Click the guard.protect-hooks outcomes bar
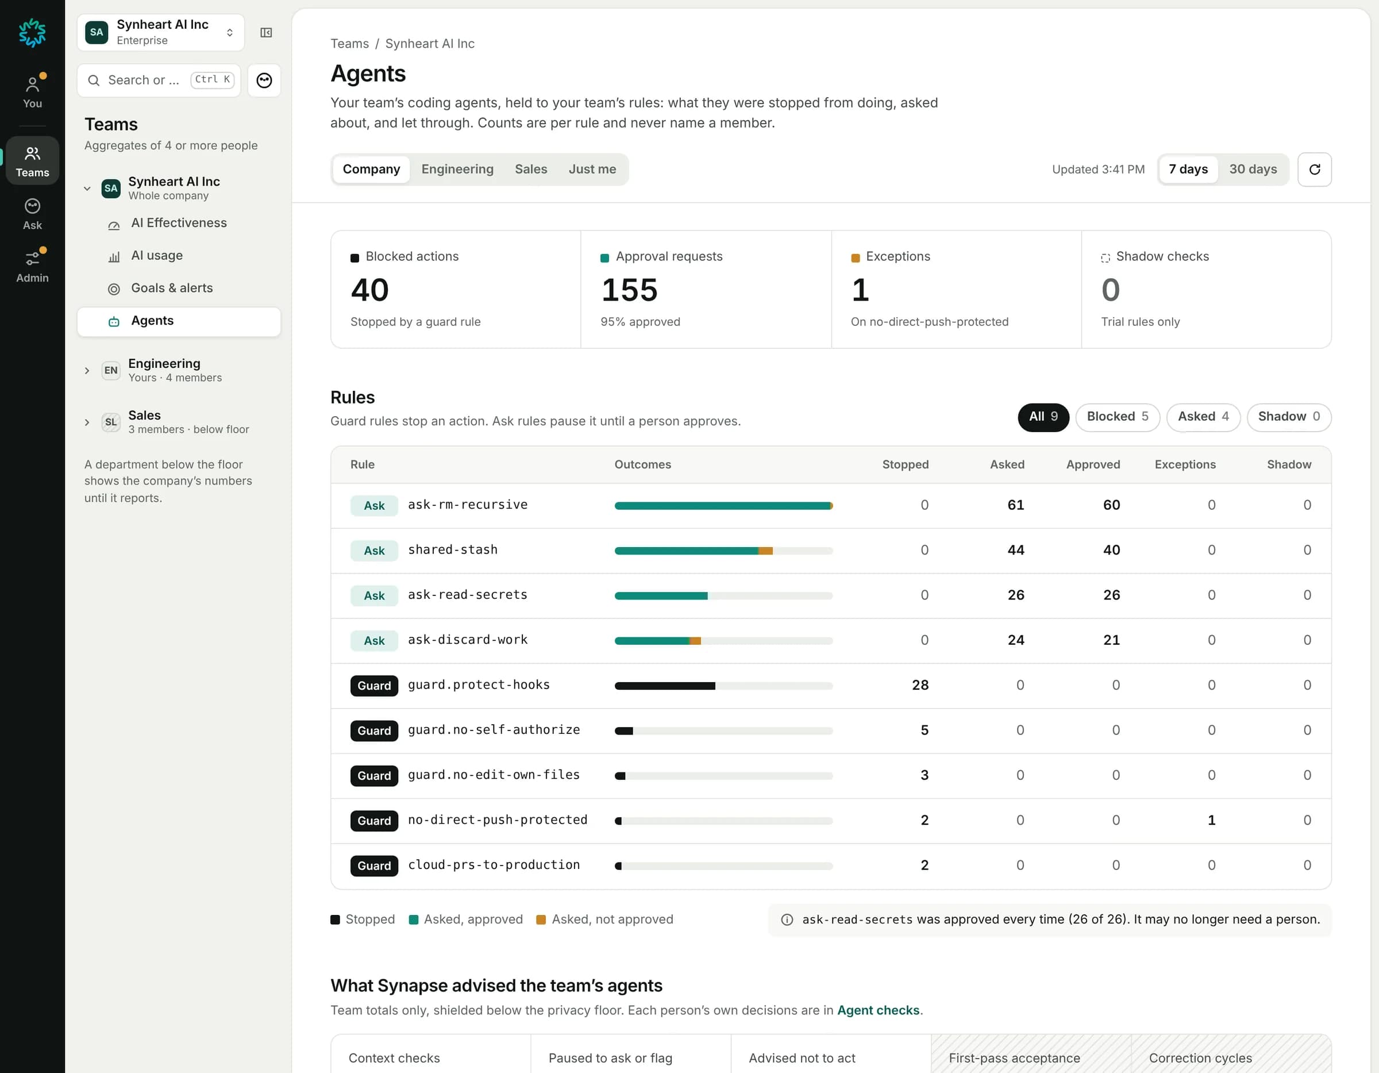 tap(723, 686)
